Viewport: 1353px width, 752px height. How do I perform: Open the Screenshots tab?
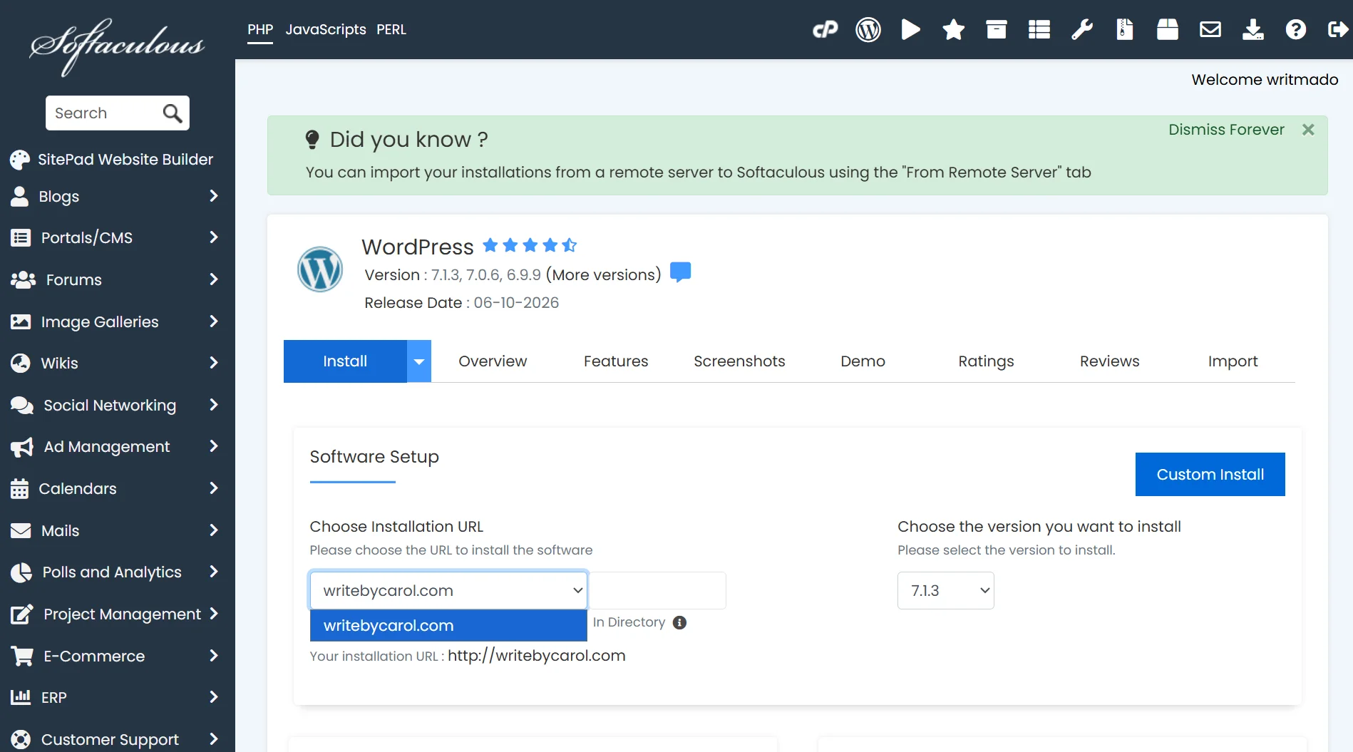739,361
